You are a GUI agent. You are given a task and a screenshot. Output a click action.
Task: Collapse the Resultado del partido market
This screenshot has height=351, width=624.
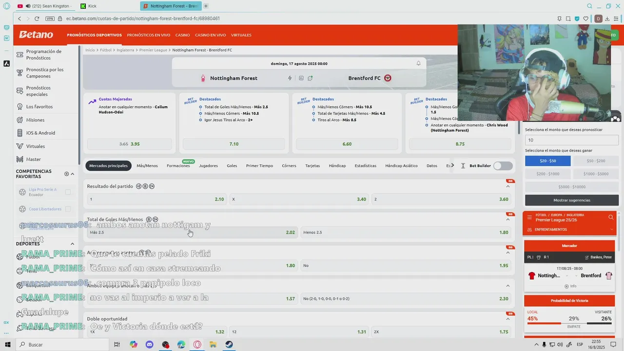(x=508, y=186)
